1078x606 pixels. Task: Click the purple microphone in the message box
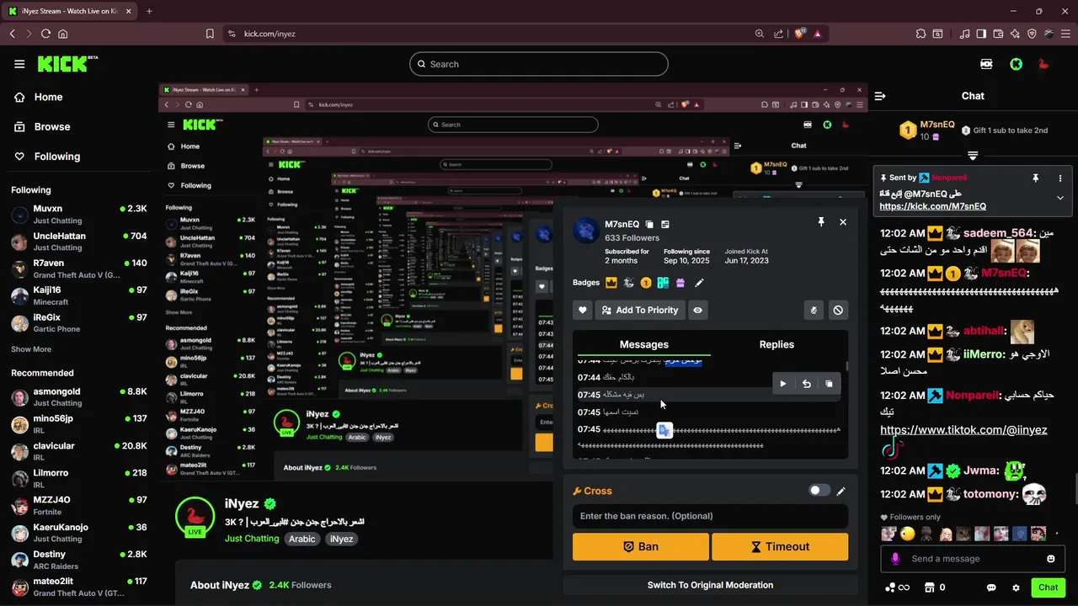(895, 559)
